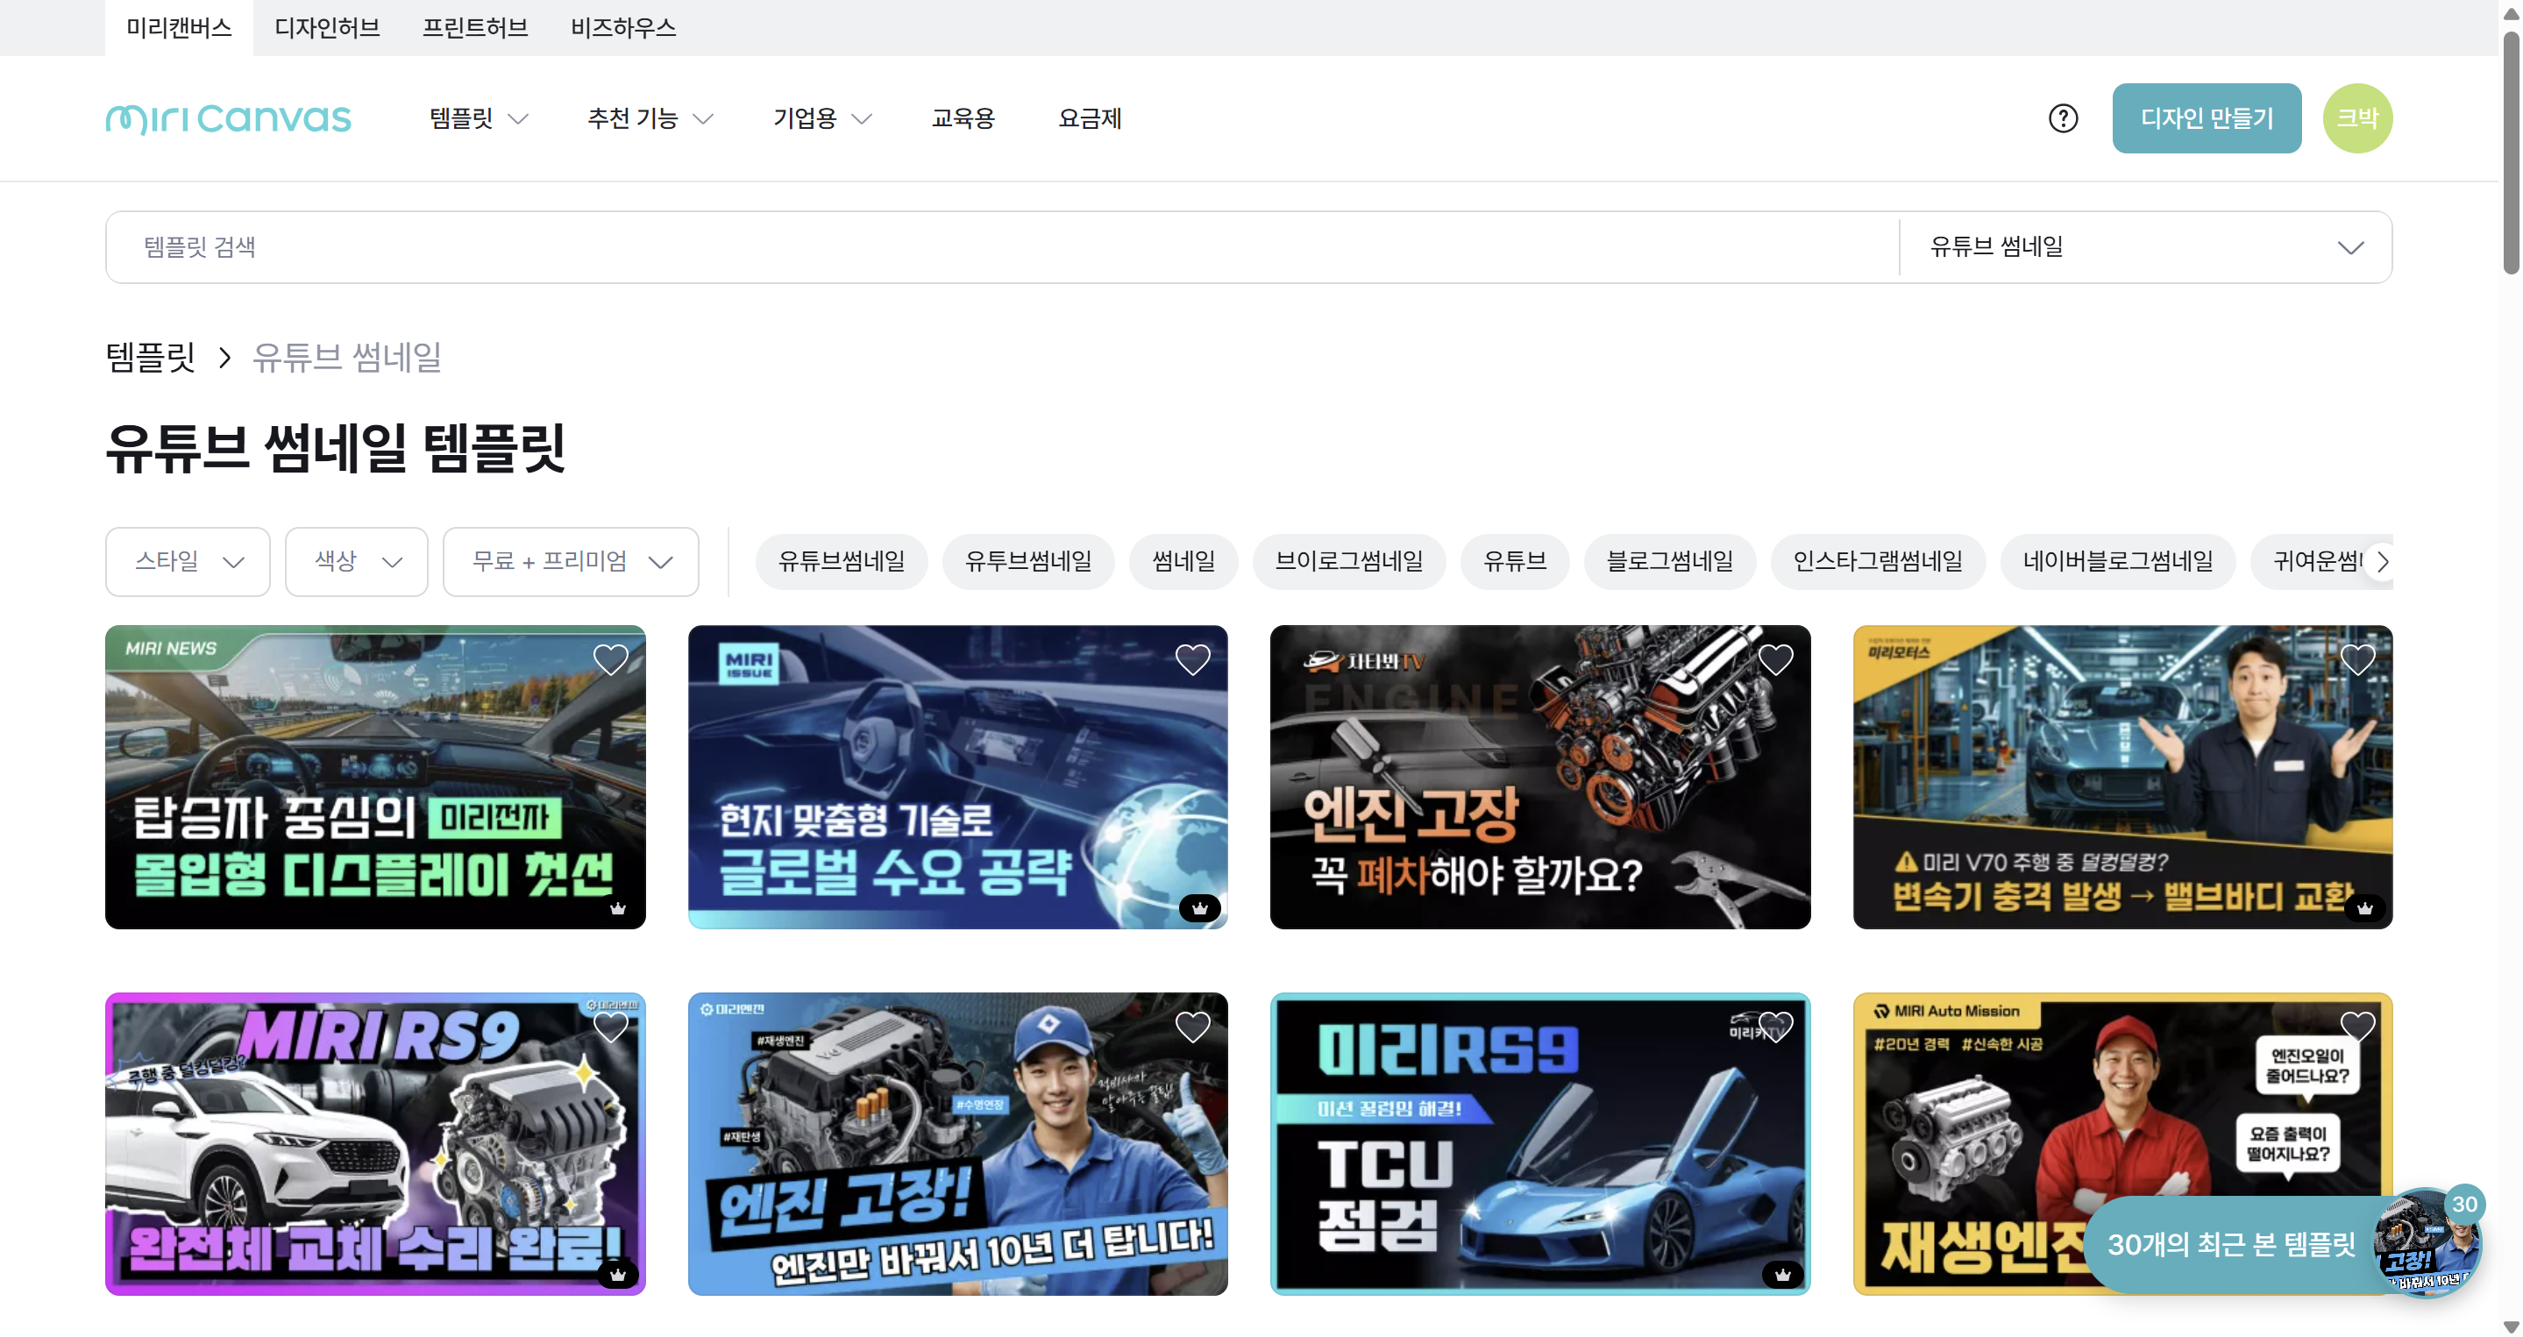Select the 블로그썸네일 tag chip
This screenshot has width=2523, height=1337.
click(x=1669, y=561)
